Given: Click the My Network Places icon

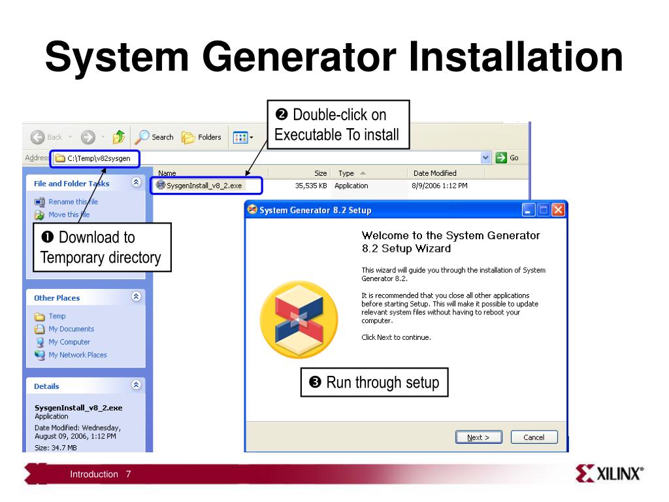Looking at the screenshot, I should [40, 355].
